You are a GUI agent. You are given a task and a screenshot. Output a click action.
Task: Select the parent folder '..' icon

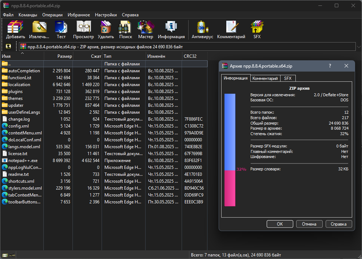point(5,64)
